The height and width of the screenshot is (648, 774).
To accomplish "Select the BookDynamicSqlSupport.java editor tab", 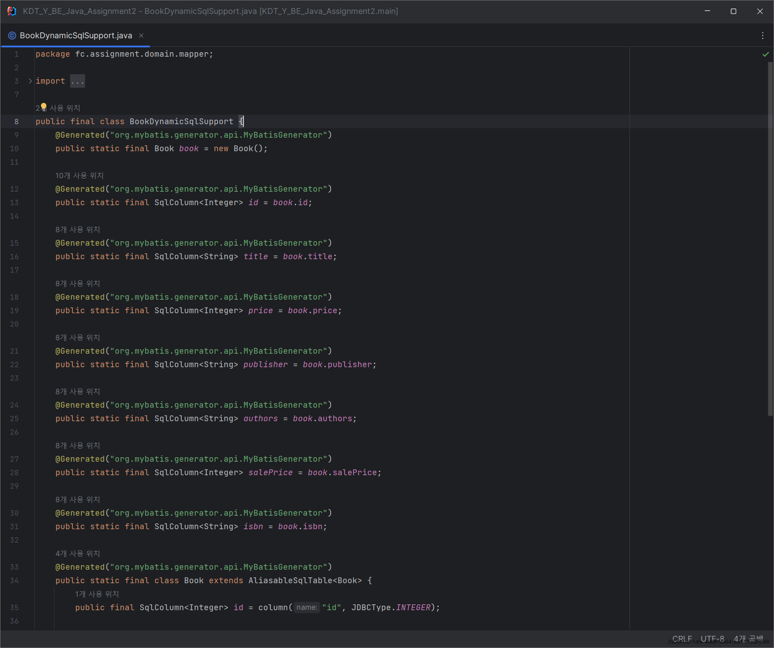I will point(76,36).
